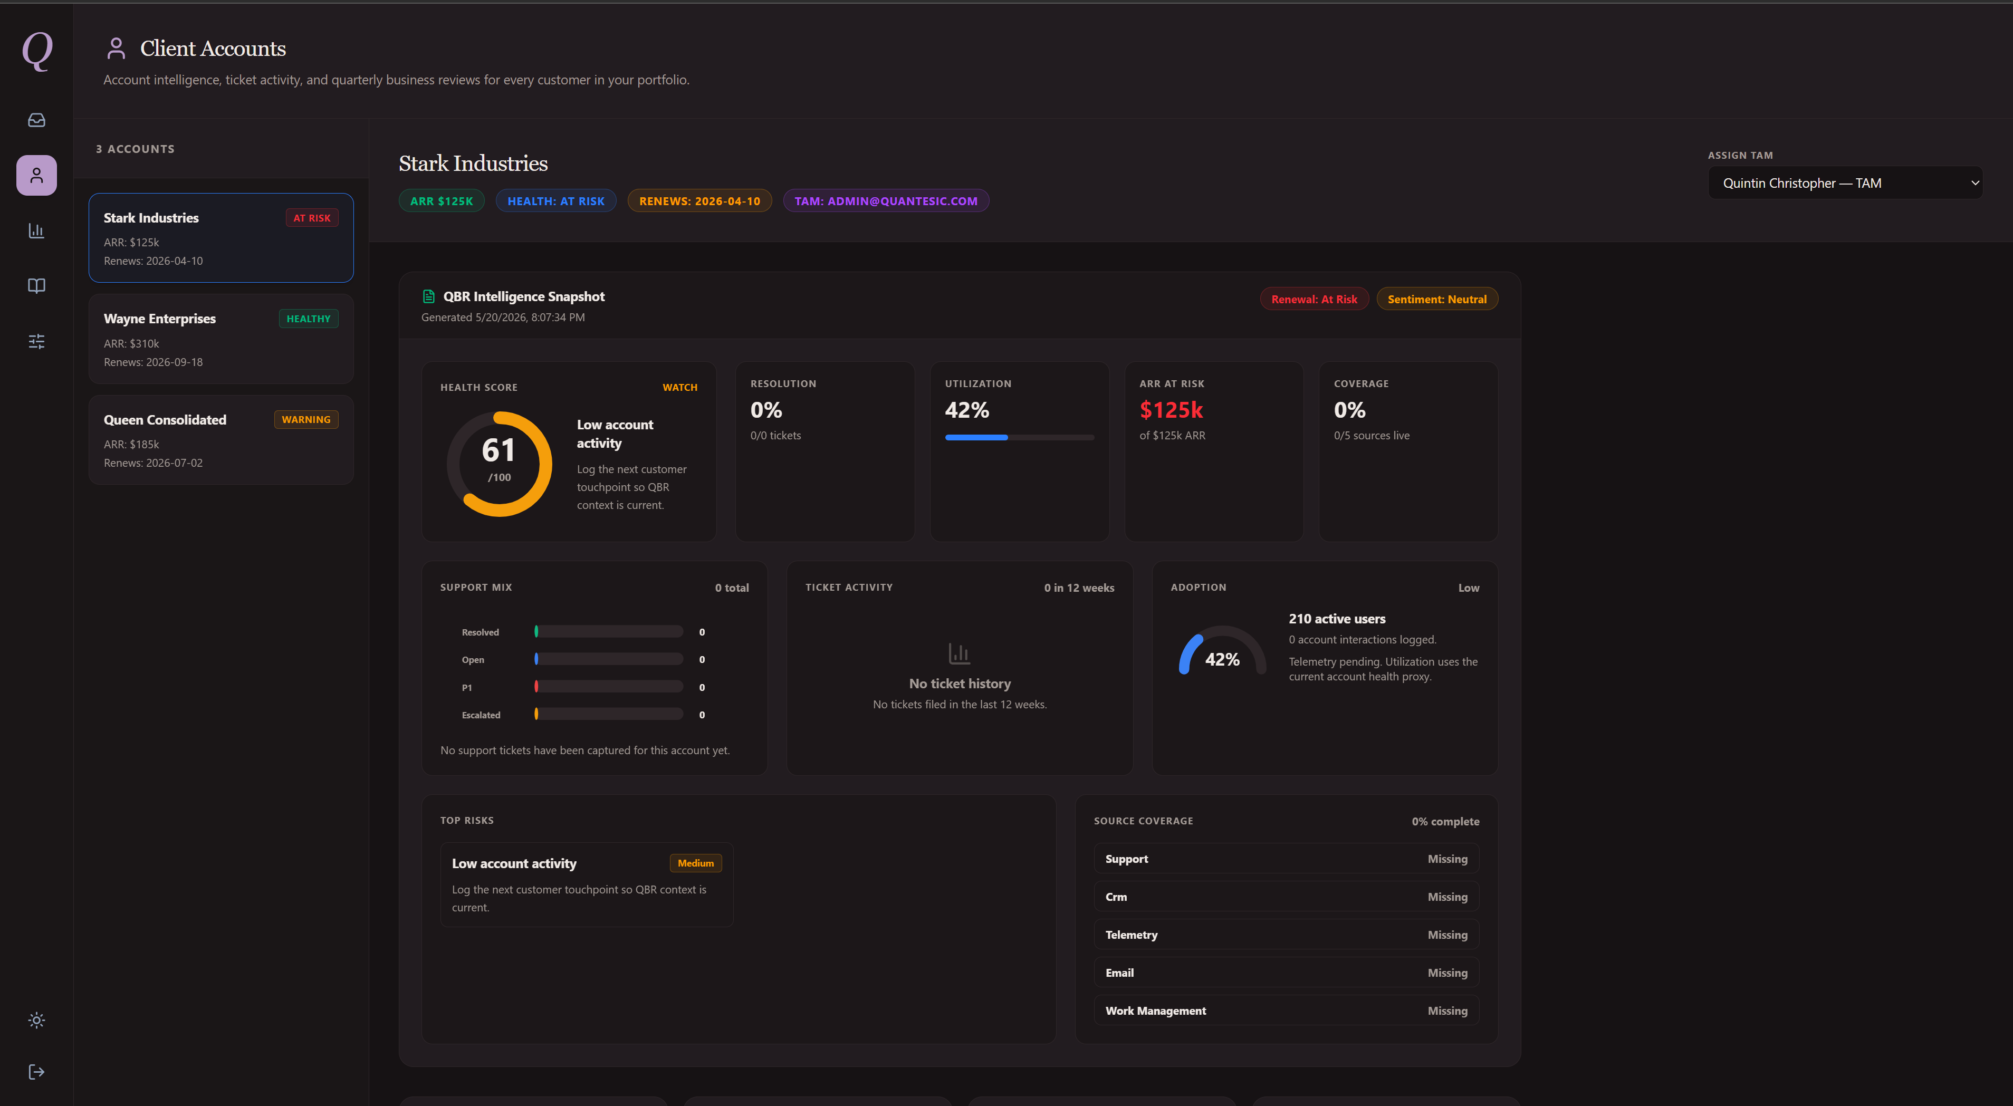Click the empty ticket history chart icon

tap(959, 653)
